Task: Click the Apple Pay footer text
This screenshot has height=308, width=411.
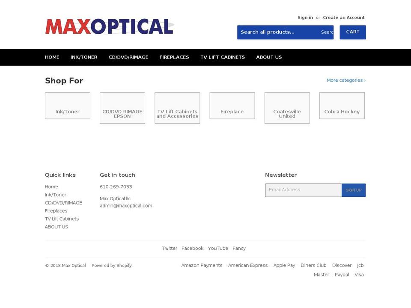Action: tap(284, 265)
